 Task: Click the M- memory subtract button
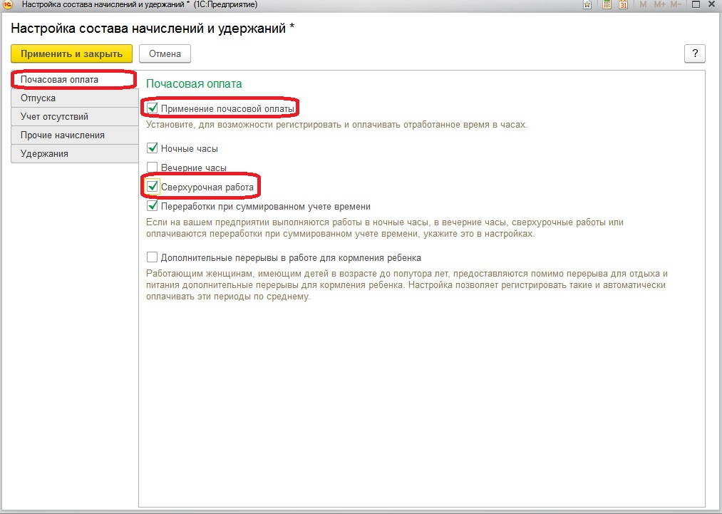tap(676, 4)
